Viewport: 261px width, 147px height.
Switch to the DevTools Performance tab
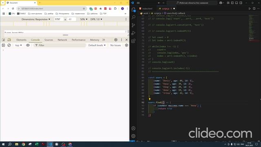click(78, 40)
